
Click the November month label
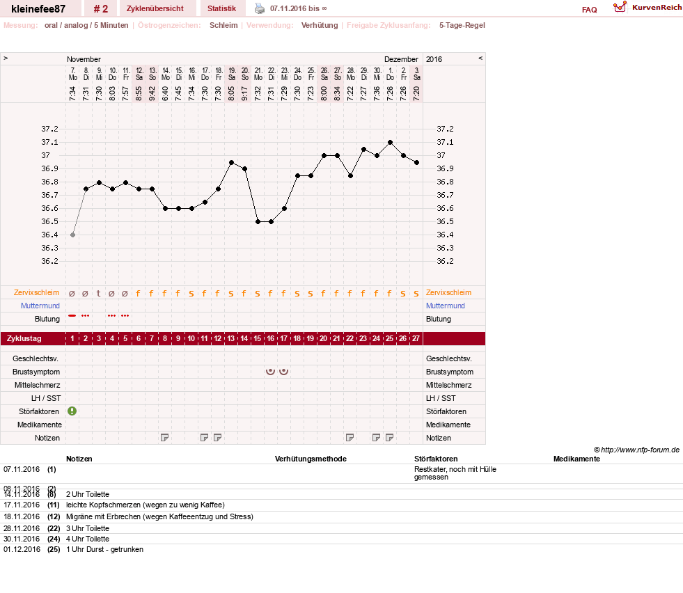(84, 58)
